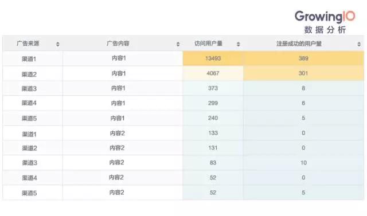367x216 pixels.
Task: Select the cell showing 13493 visitors
Action: click(x=213, y=58)
